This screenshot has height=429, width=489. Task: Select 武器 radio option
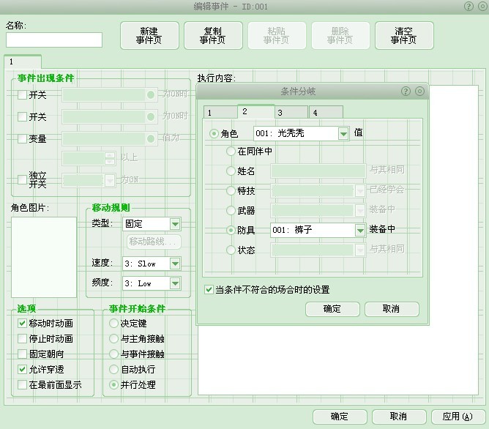(x=231, y=210)
